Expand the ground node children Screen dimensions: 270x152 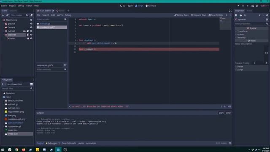(x=4, y=24)
